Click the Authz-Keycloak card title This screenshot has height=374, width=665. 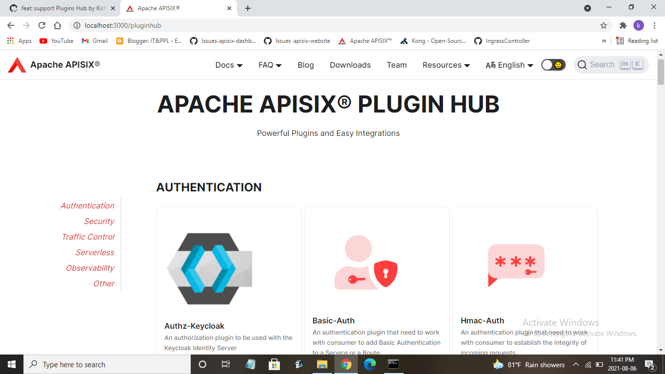pyautogui.click(x=194, y=326)
